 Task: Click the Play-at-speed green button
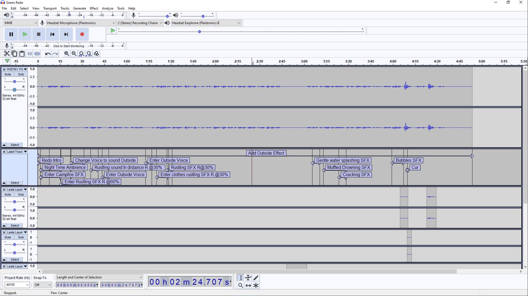tap(113, 30)
